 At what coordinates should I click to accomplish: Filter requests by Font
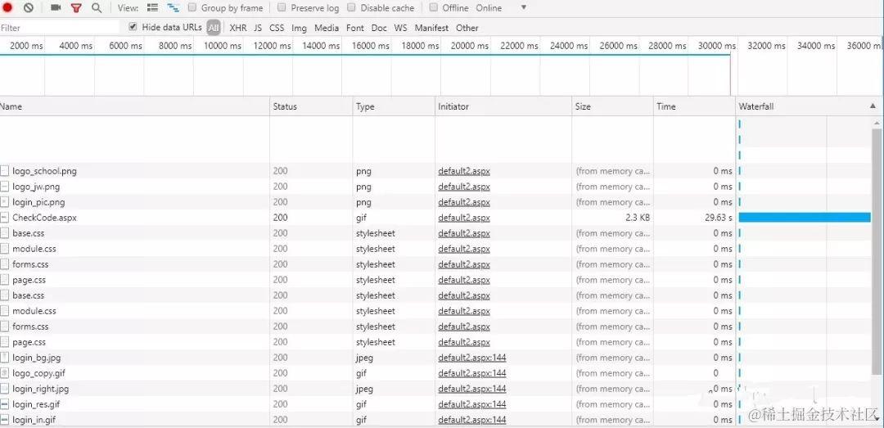click(x=355, y=28)
